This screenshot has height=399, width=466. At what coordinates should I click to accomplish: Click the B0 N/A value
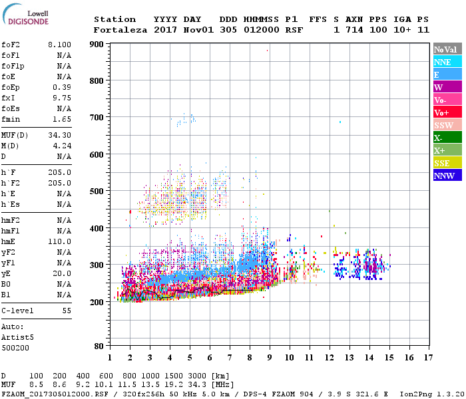coord(64,285)
